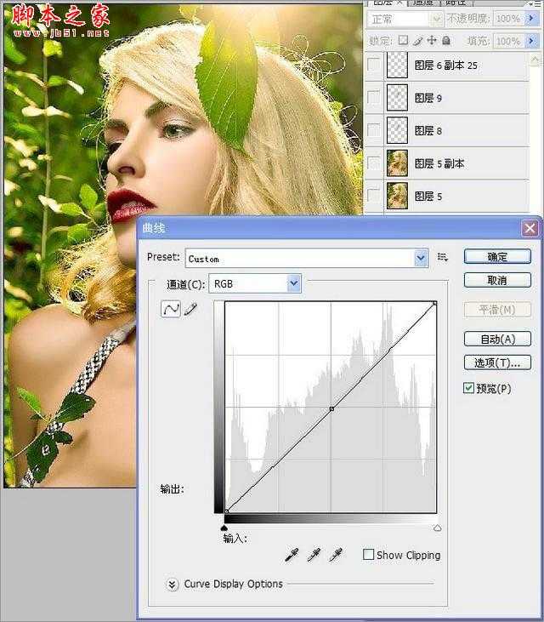This screenshot has height=622, width=544.
Task: Click the fill 100% field
Action: click(x=509, y=41)
